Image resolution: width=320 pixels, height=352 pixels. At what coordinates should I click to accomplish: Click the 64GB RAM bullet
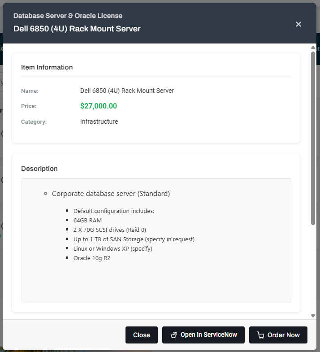pos(87,221)
